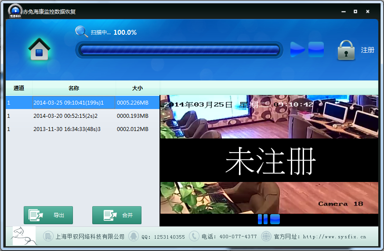The image size is (384, 251).
Task: Stop scan with blue square button
Action: point(316,49)
